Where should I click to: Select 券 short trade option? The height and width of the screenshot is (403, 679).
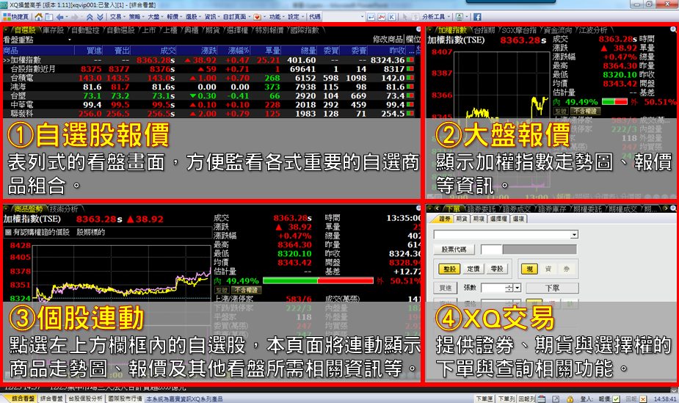[x=567, y=269]
